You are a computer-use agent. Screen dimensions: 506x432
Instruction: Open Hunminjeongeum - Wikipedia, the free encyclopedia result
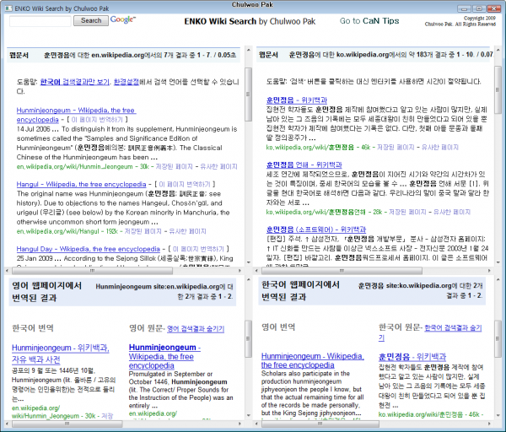coord(76,115)
